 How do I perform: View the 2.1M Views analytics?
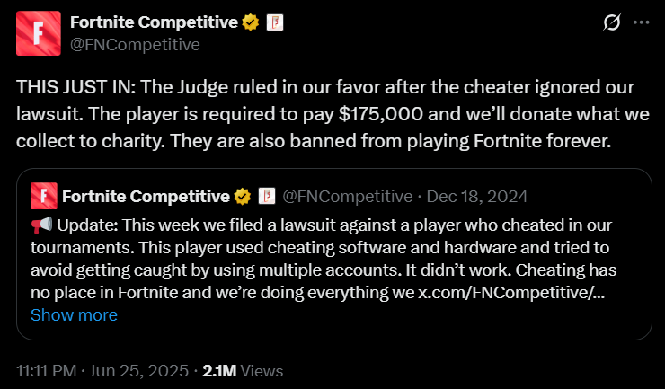pos(243,370)
